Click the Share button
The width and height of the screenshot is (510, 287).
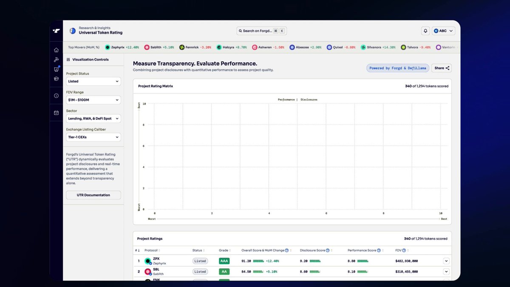(x=442, y=68)
